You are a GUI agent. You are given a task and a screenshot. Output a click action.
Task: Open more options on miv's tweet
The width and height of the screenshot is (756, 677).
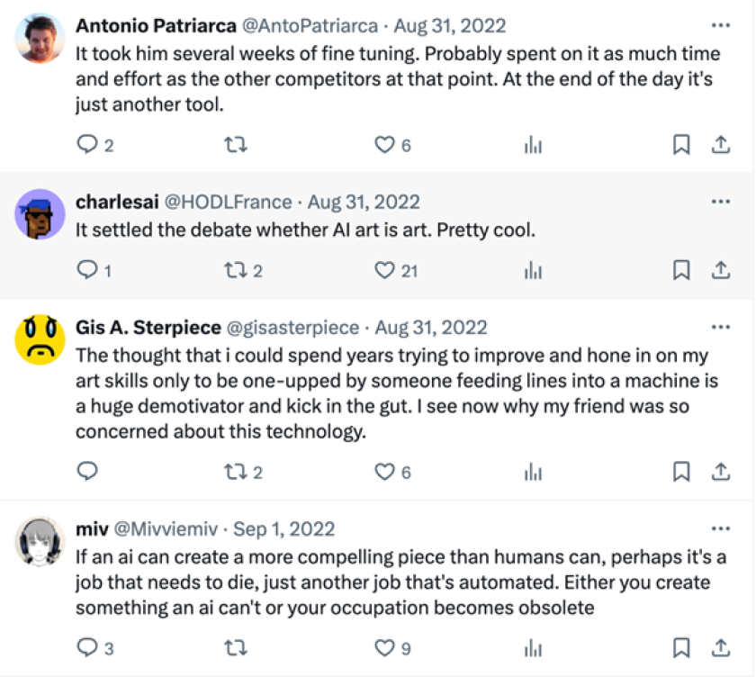click(x=720, y=529)
